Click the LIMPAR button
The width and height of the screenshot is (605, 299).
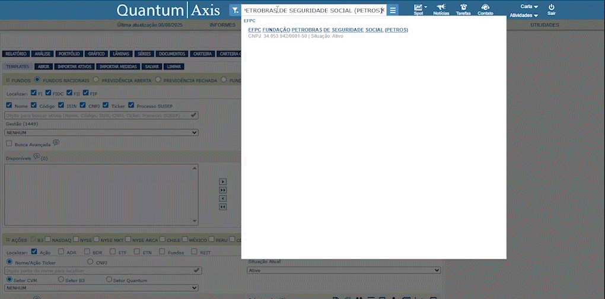(174, 67)
